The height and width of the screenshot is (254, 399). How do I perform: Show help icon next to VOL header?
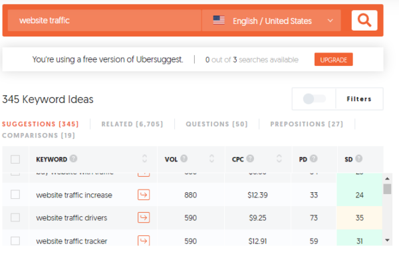point(184,158)
